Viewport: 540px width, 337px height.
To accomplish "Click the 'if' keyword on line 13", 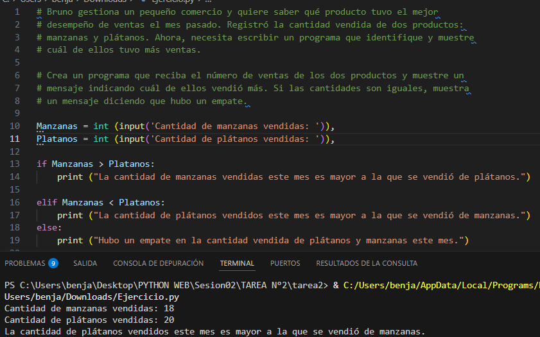I will coord(42,164).
